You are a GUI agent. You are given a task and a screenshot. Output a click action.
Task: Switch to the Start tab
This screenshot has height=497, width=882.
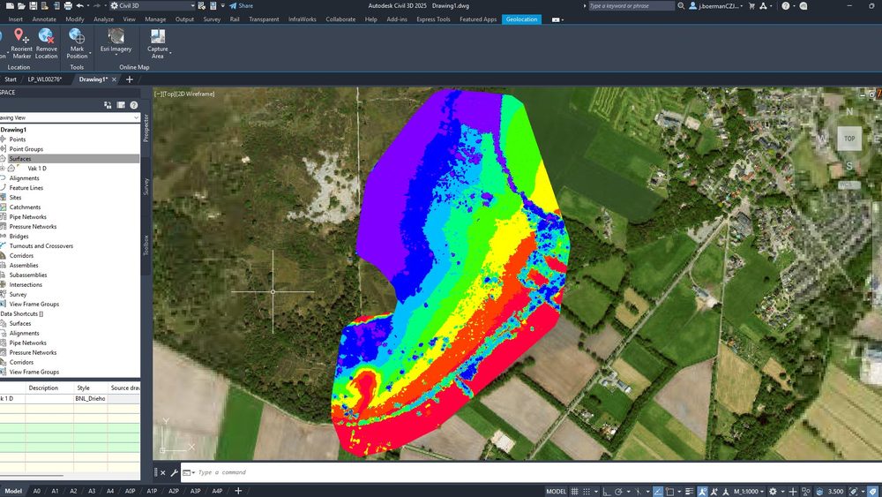click(x=11, y=79)
